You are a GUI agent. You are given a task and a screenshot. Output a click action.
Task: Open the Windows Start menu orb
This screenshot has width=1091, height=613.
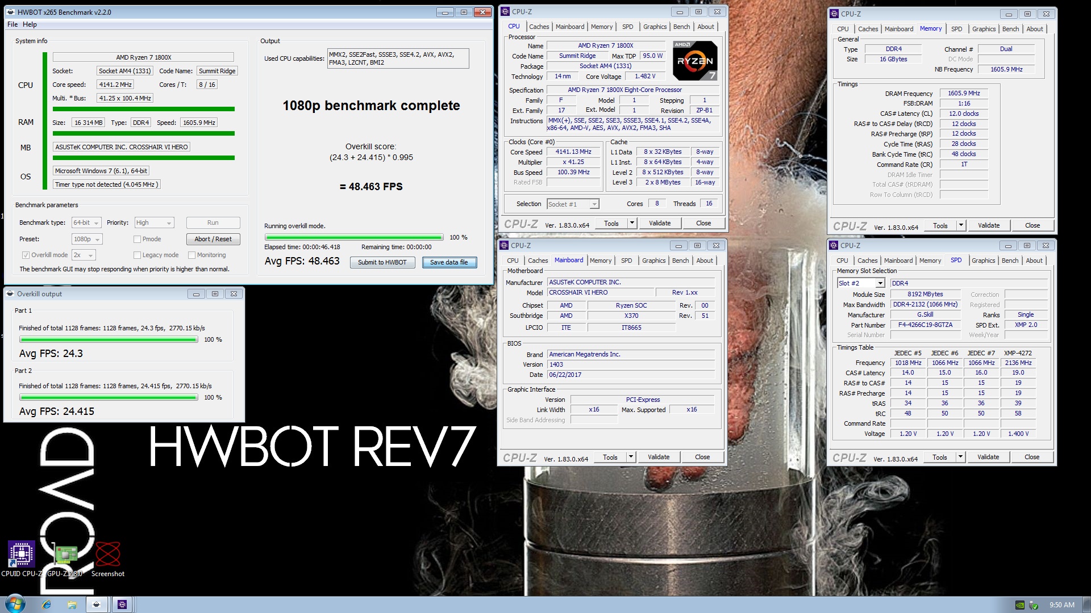click(x=15, y=604)
